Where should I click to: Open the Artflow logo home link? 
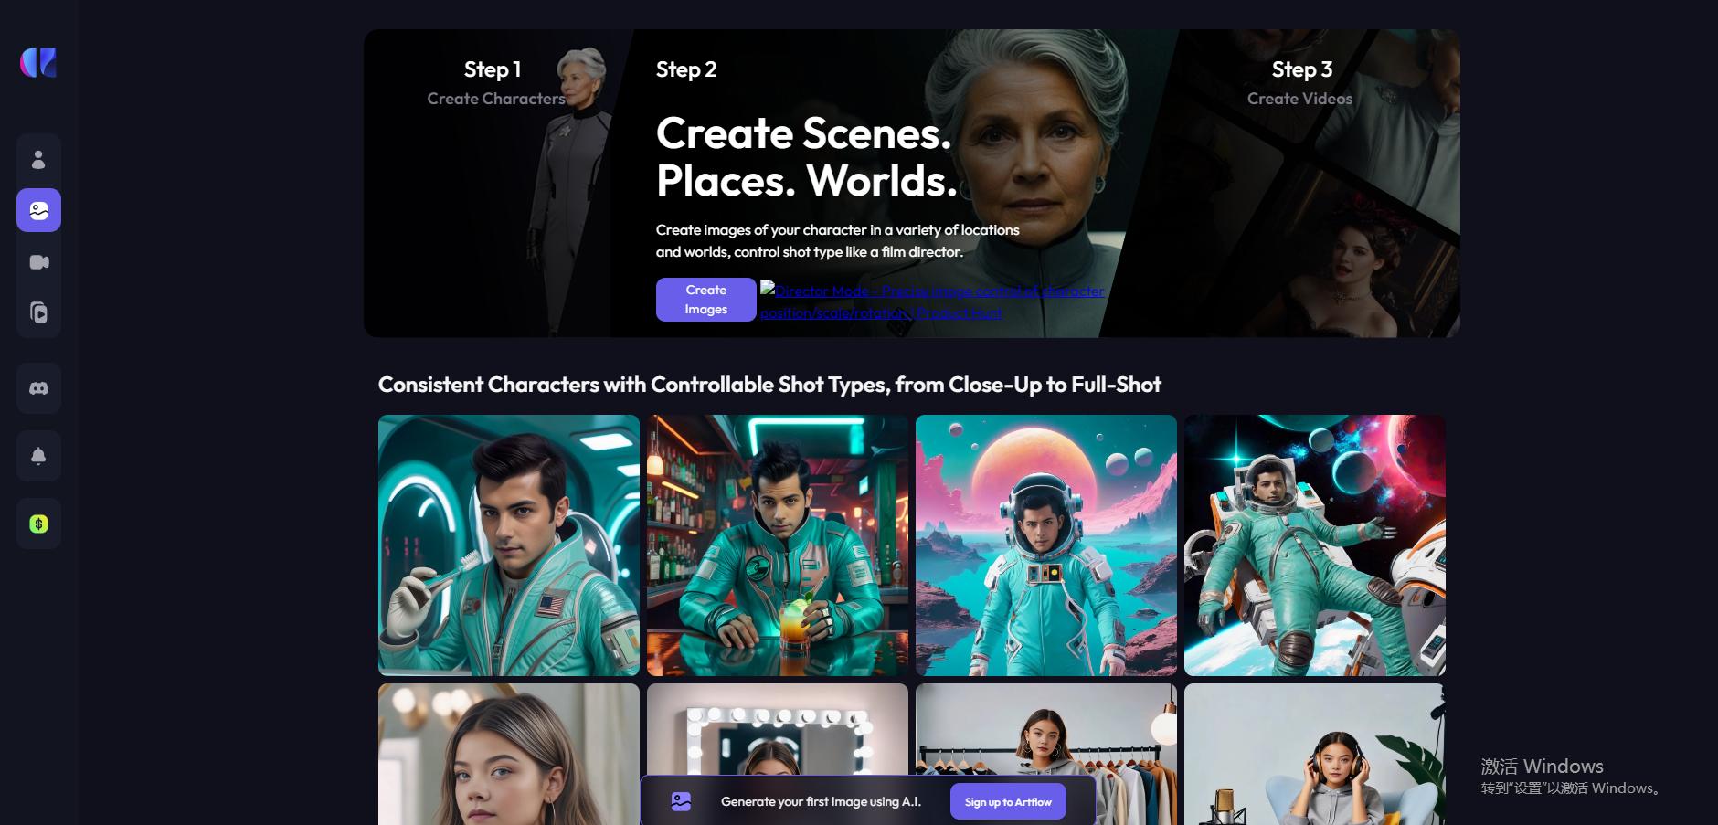pos(38,62)
